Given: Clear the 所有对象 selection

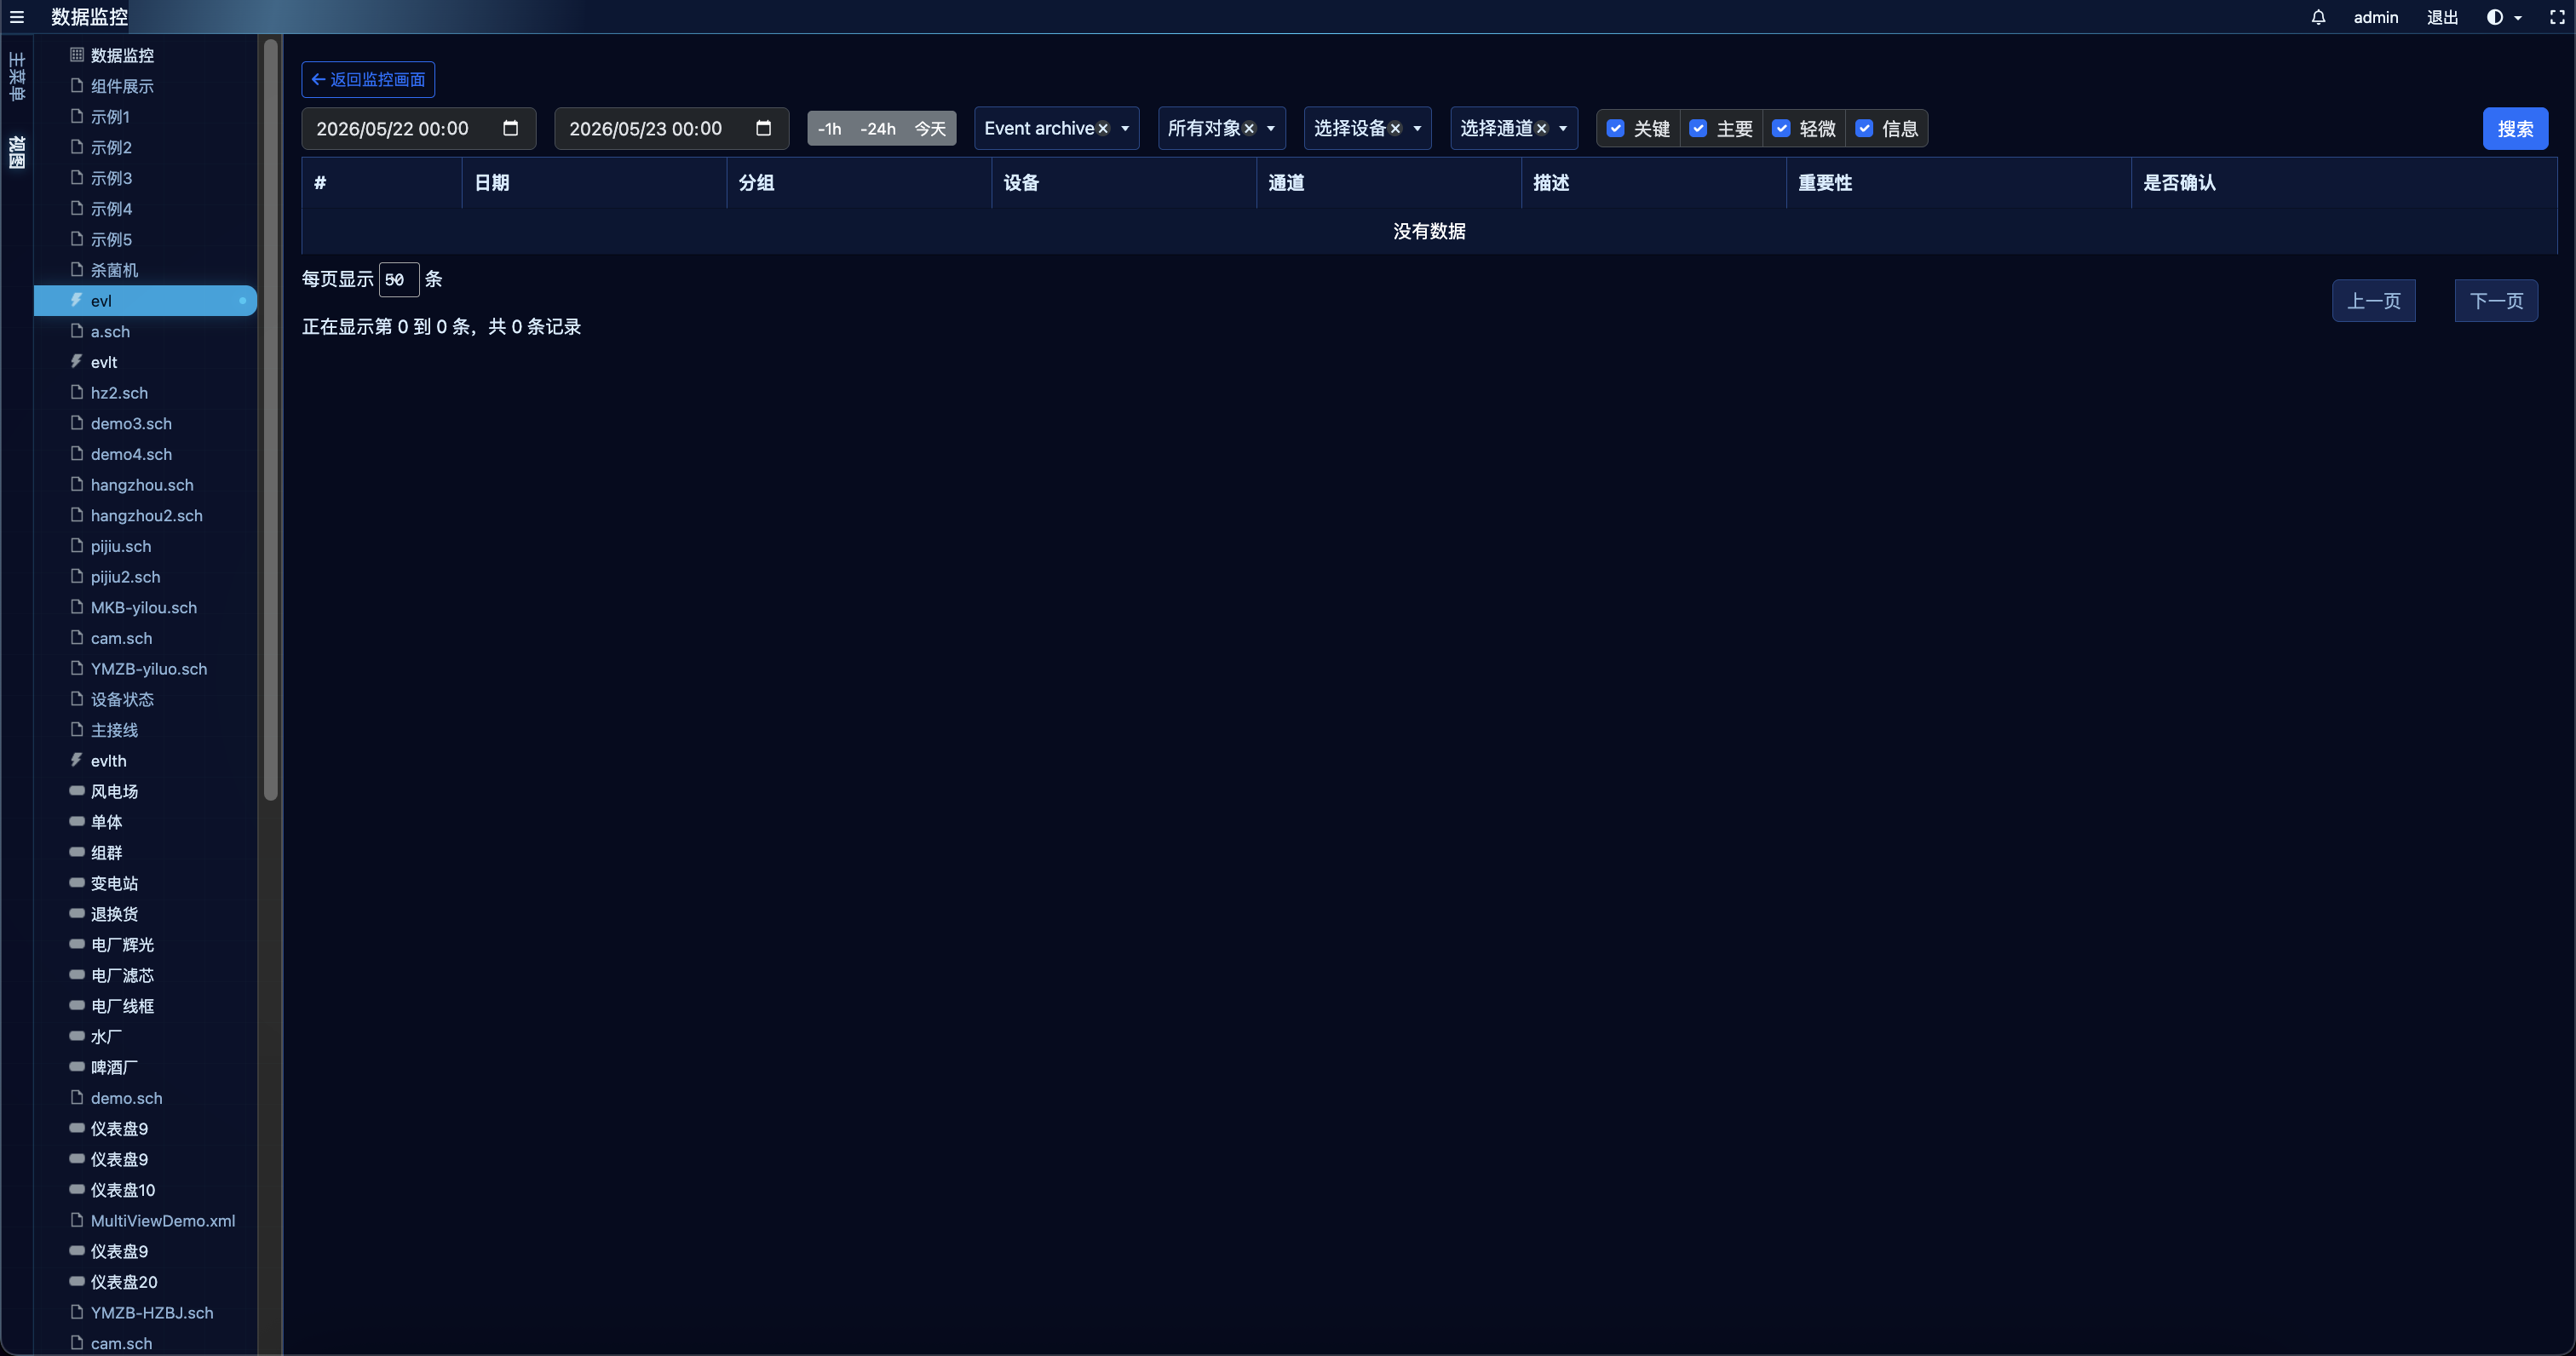Looking at the screenshot, I should 1249,129.
